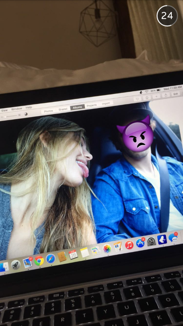The image size is (183, 326).
Task: Open the Window menu in the menu bar
Action: (x=17, y=109)
